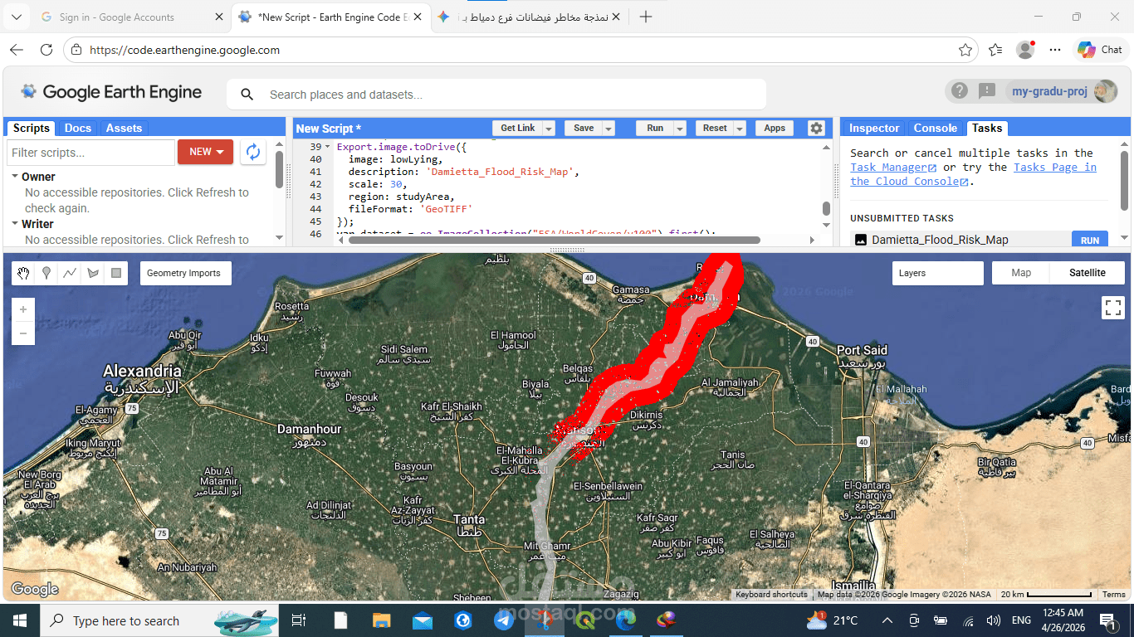The width and height of the screenshot is (1134, 637).
Task: Open the Run dropdown arrow
Action: coord(680,128)
